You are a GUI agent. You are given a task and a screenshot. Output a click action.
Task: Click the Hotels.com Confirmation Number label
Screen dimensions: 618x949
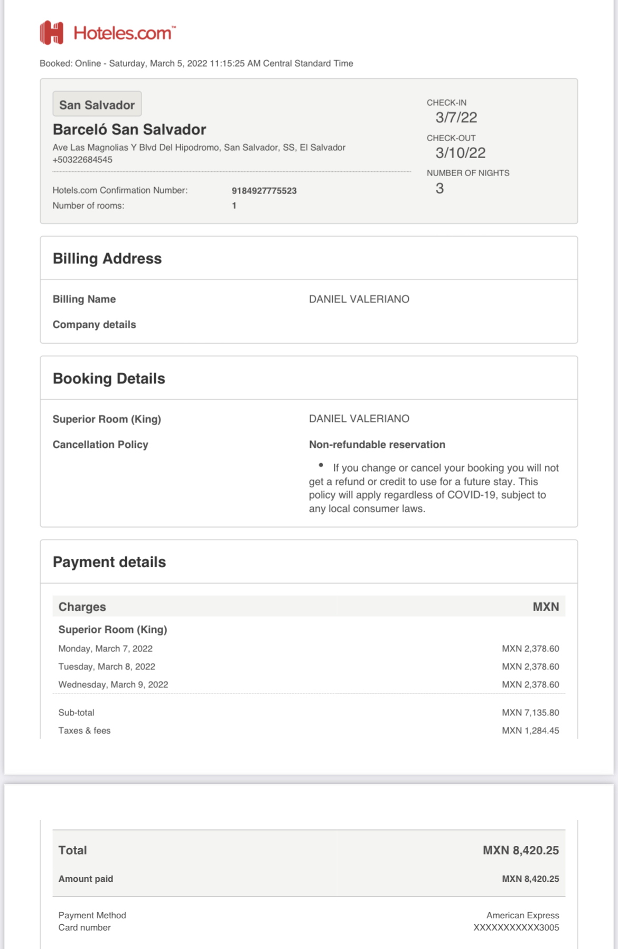click(x=120, y=190)
